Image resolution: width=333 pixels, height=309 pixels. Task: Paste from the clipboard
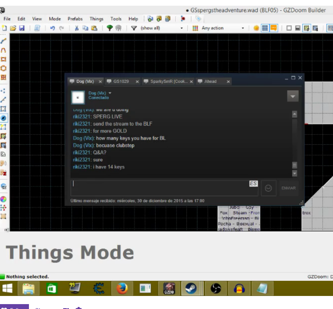[94, 28]
